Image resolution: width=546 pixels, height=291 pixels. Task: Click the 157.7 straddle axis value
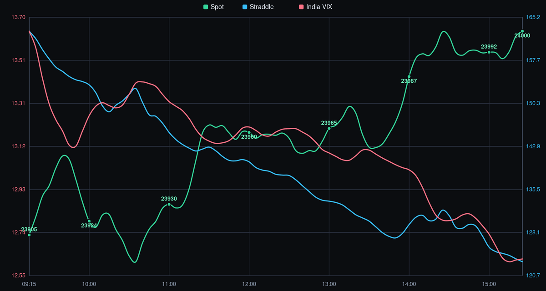(x=533, y=60)
